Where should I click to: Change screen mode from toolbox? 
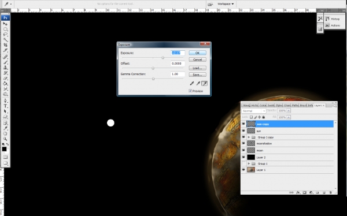[x=5, y=163]
